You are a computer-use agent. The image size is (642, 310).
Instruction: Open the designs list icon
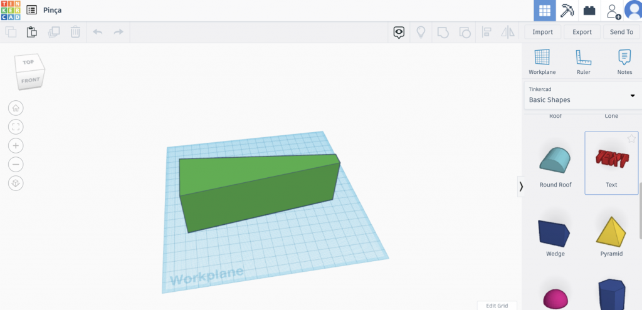31,10
